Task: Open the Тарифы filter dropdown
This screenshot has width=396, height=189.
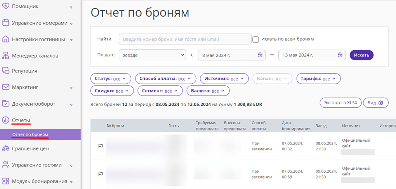Action: click(318, 79)
